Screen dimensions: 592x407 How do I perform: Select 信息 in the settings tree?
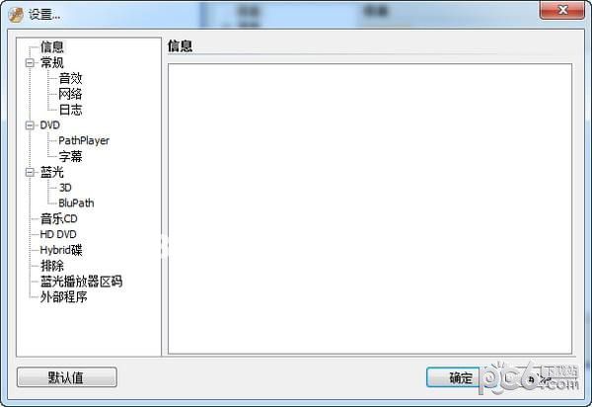(52, 46)
